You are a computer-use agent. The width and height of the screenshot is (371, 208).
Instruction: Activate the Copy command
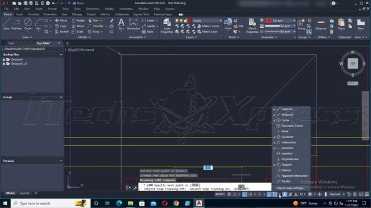point(61,26)
